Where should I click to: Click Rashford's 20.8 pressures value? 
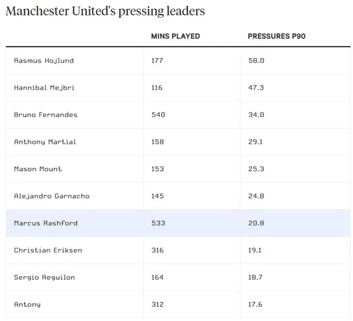tap(256, 223)
